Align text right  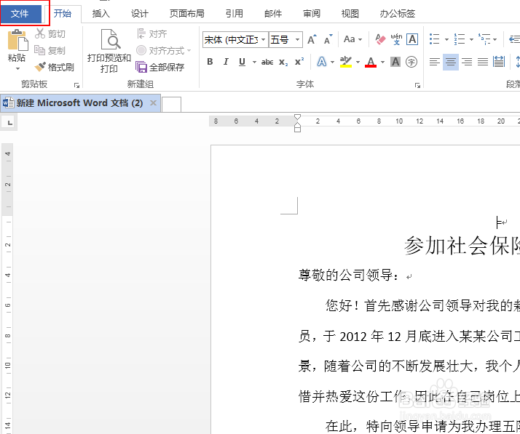tap(467, 62)
